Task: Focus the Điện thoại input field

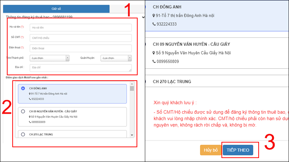Action: 81,48
